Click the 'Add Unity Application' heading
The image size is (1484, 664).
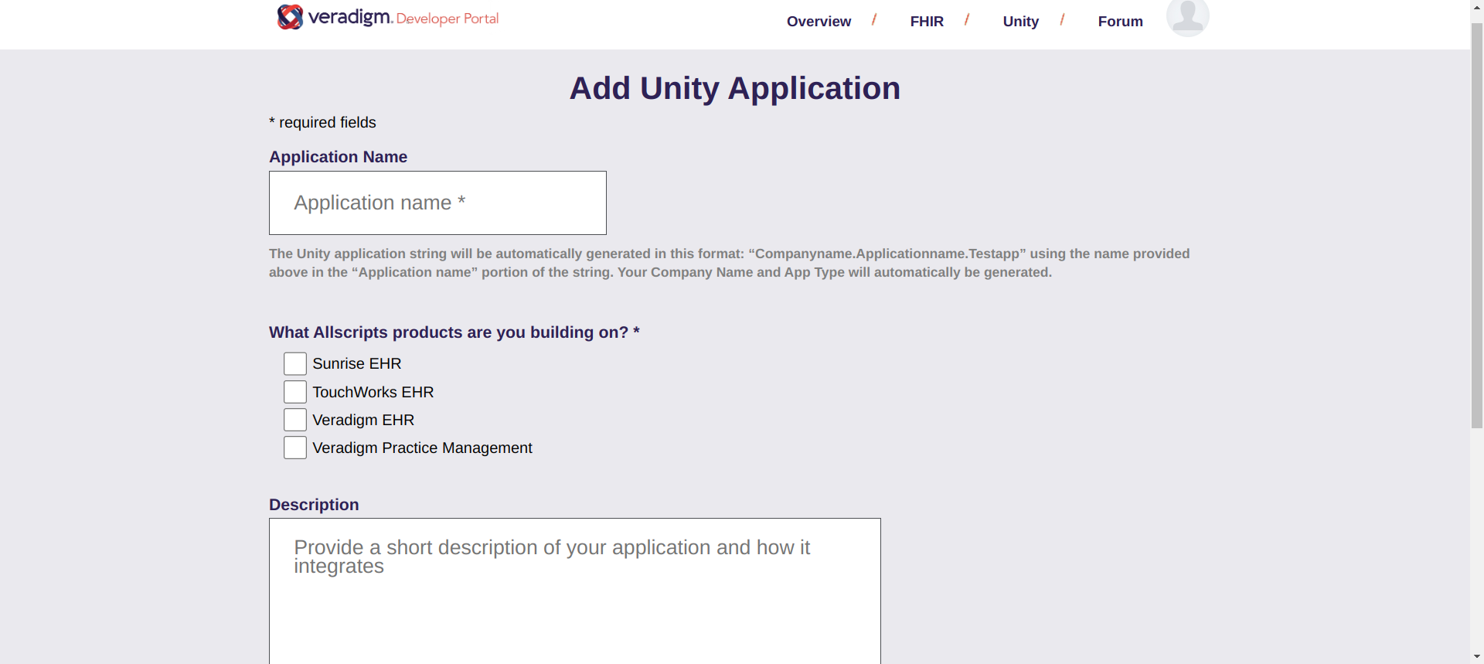click(735, 88)
